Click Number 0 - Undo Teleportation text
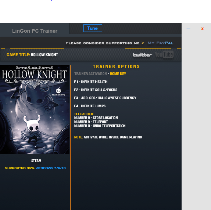This screenshot has height=210, width=211. pos(100,126)
